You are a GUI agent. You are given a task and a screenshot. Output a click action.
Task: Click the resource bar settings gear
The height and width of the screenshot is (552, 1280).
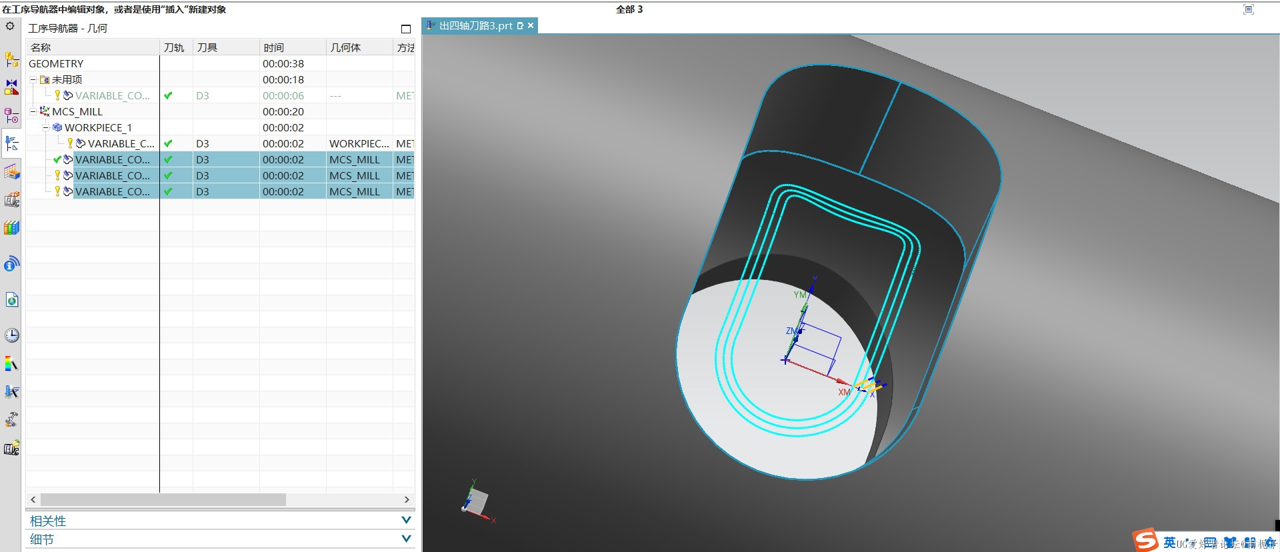pyautogui.click(x=10, y=27)
